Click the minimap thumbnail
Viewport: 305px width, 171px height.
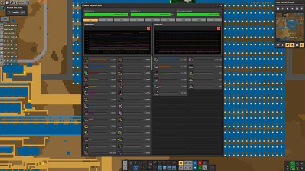(x=289, y=27)
